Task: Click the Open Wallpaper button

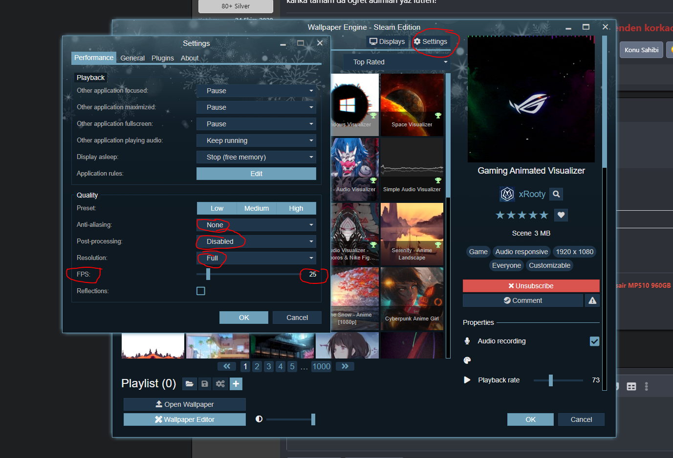Action: (185, 404)
